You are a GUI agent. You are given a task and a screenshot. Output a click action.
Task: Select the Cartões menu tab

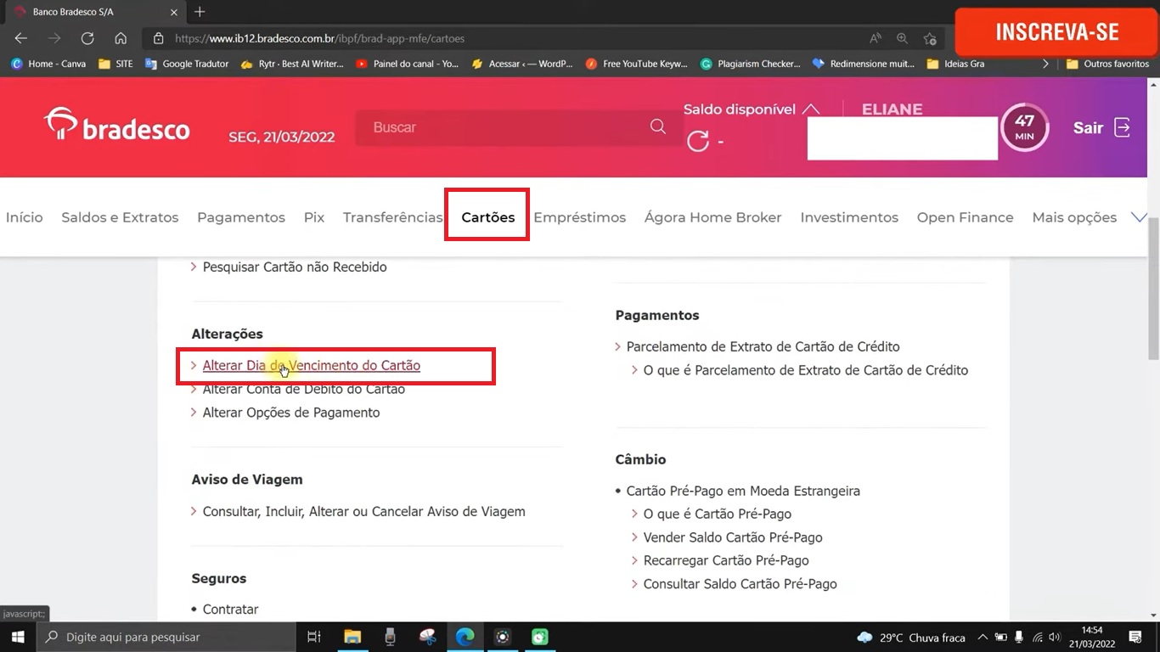pyautogui.click(x=488, y=217)
